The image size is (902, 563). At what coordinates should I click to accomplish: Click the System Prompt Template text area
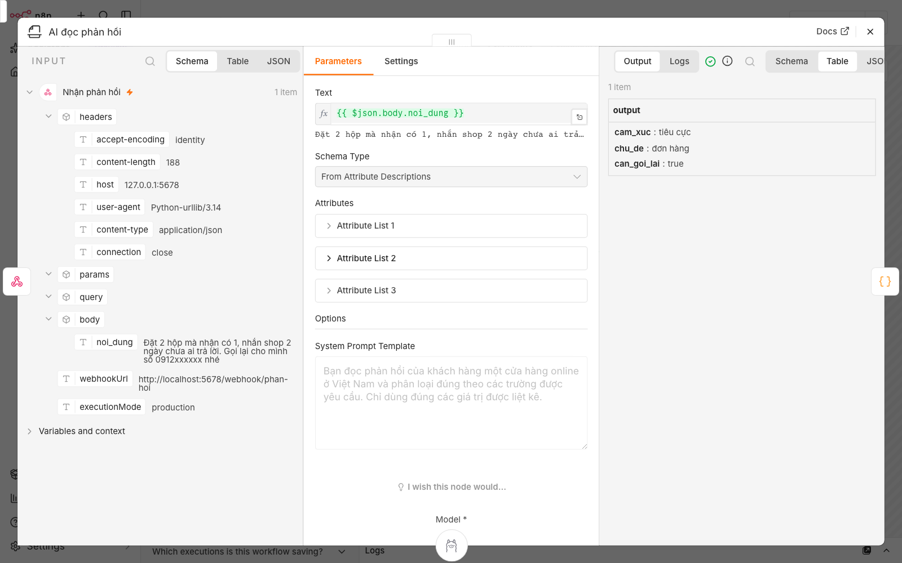451,403
